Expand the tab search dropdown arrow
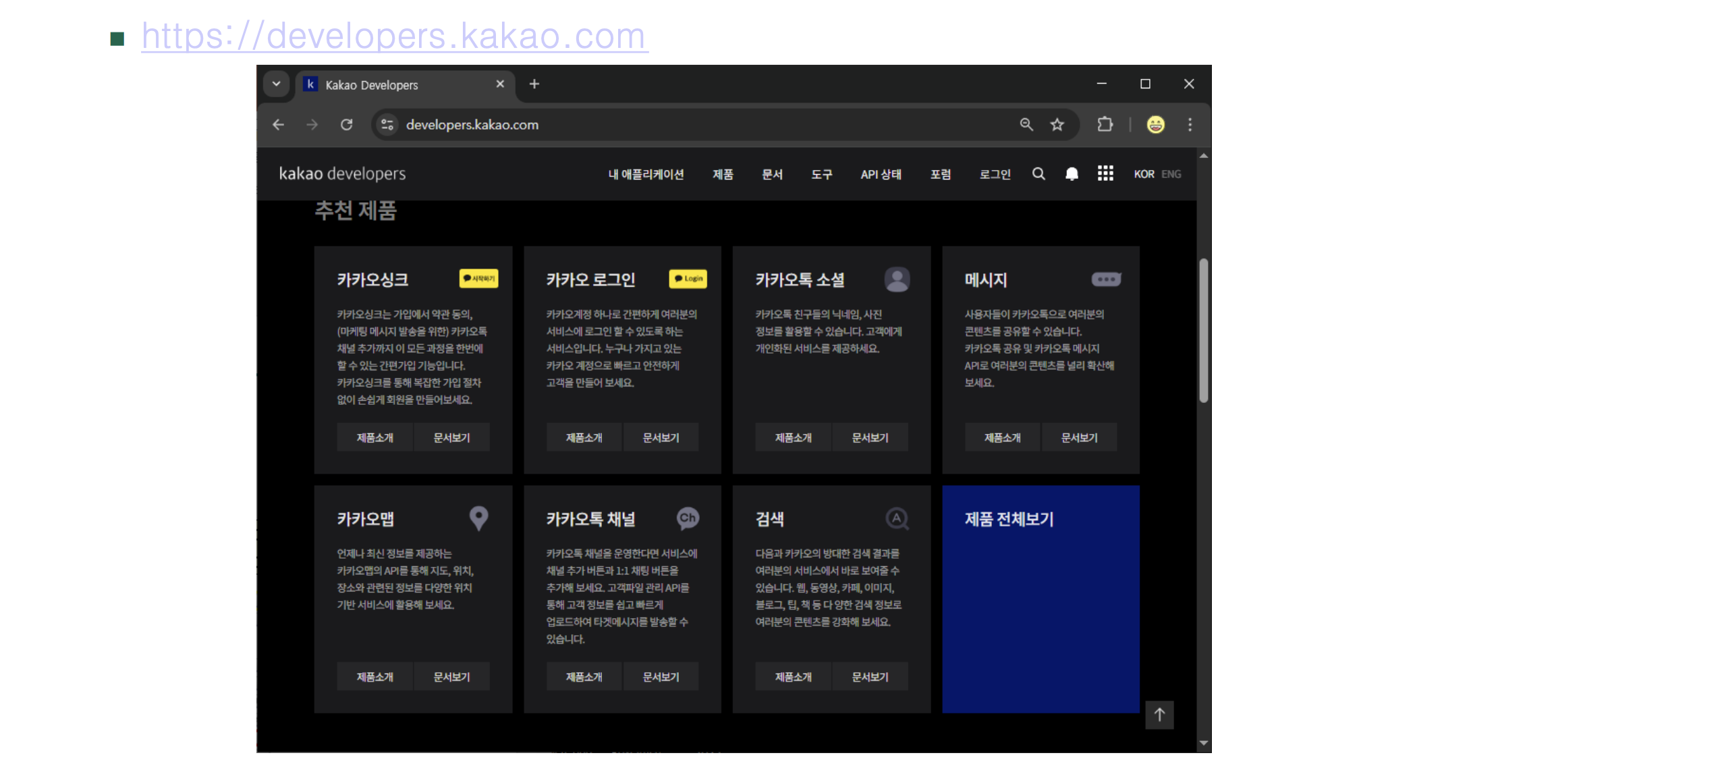 (x=276, y=84)
